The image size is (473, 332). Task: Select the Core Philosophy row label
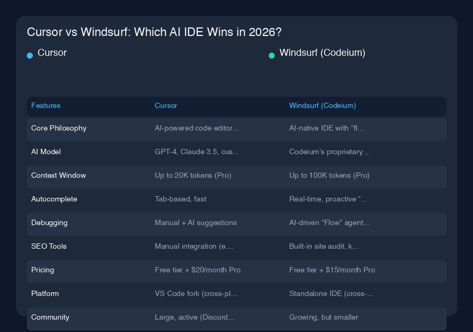coord(59,128)
